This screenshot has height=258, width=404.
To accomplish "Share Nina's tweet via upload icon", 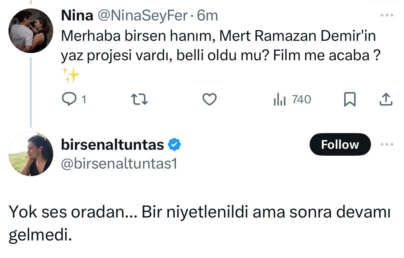I will 386,99.
